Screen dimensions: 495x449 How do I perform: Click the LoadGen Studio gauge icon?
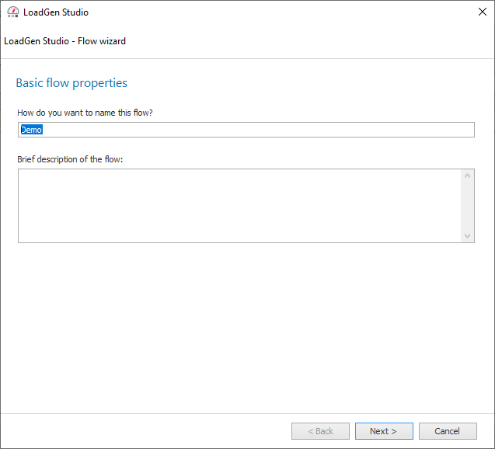[13, 12]
